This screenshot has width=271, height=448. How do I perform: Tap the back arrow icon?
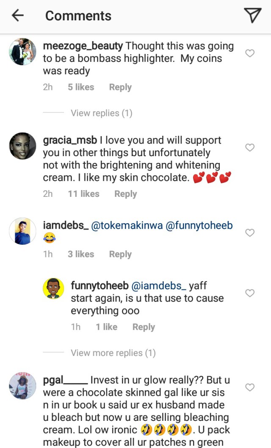(x=17, y=16)
